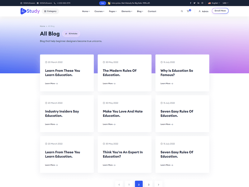The width and height of the screenshot is (249, 187).
Task: Click the hiStudy logo
Action: (30, 11)
